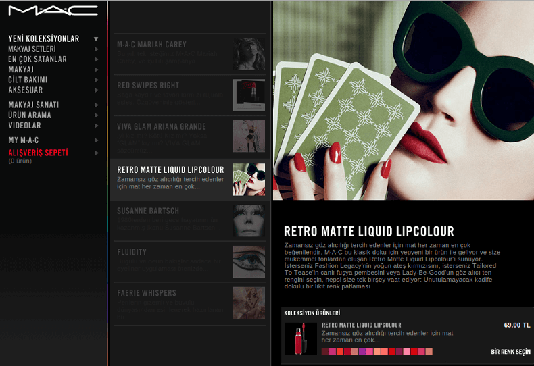Viewport: 534px width, 366px height.
Task: Click the Viva Glam Ariana Grande thumbnail image
Action: pos(249,136)
